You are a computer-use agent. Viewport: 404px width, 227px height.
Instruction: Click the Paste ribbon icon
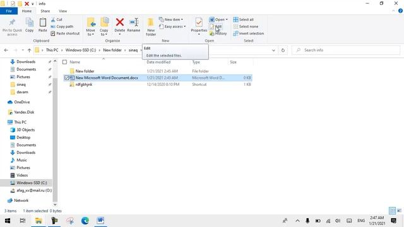point(42,25)
